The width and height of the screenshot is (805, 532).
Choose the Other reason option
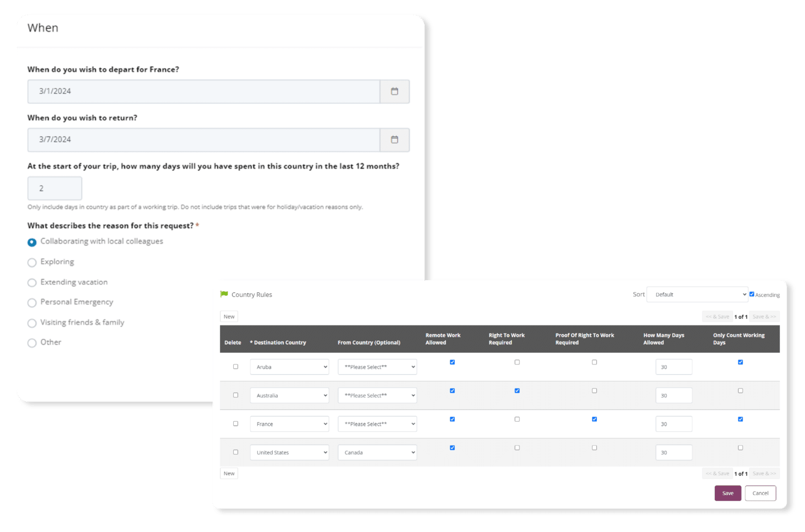(x=31, y=343)
